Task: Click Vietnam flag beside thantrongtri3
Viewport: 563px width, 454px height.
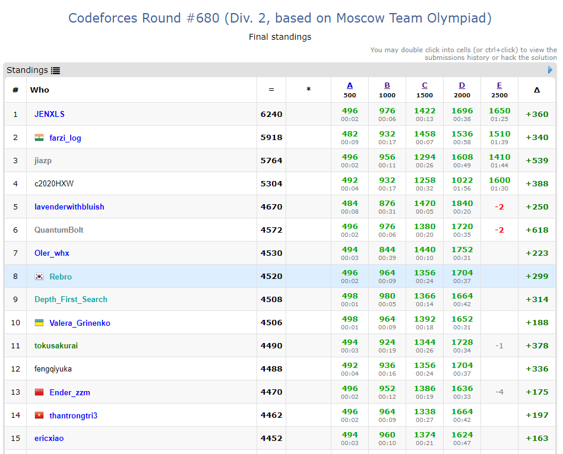Action: click(39, 415)
